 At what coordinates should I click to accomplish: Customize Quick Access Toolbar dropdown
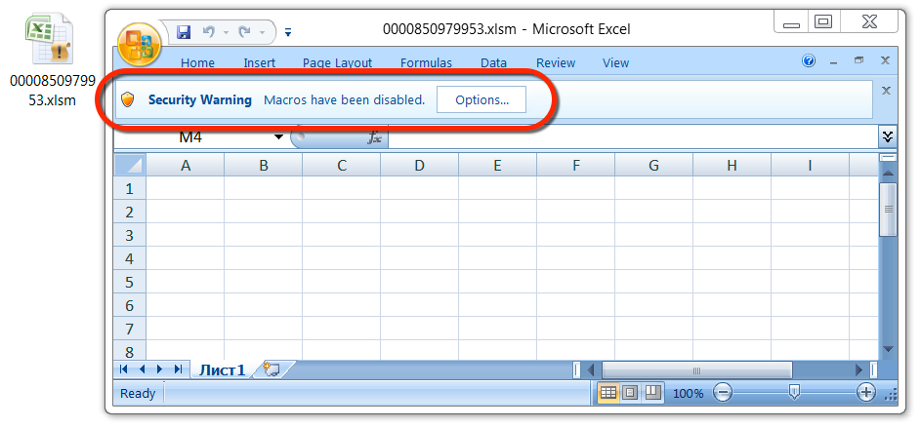click(x=288, y=33)
